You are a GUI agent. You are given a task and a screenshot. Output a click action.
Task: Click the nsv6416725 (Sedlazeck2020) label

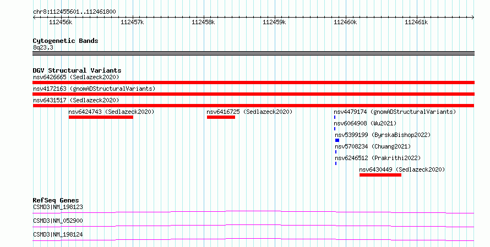[x=249, y=112]
